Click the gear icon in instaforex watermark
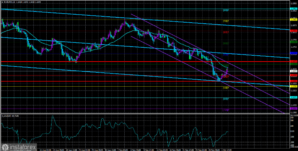This screenshot has height=151, width=298. click(x=5, y=147)
